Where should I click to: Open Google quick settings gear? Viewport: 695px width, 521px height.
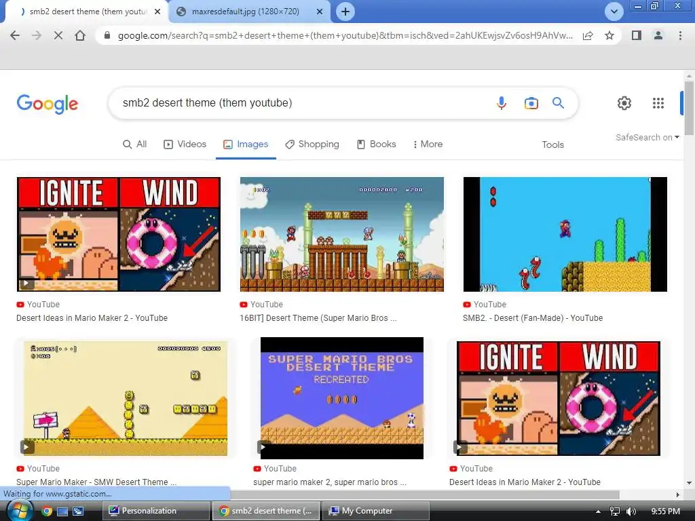(624, 103)
